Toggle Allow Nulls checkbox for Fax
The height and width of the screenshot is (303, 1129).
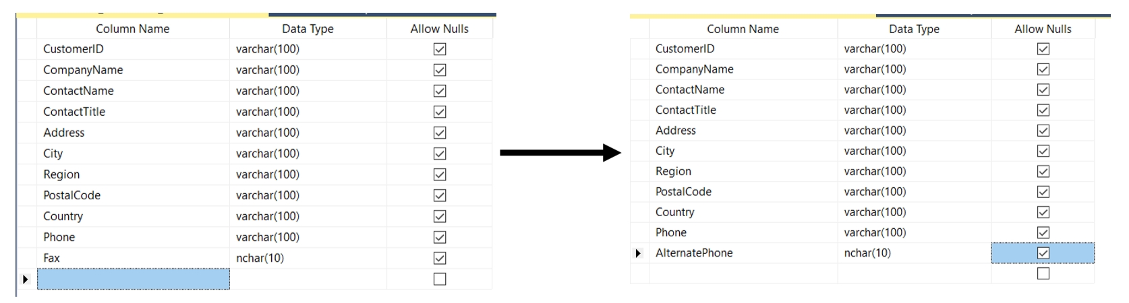tap(440, 258)
